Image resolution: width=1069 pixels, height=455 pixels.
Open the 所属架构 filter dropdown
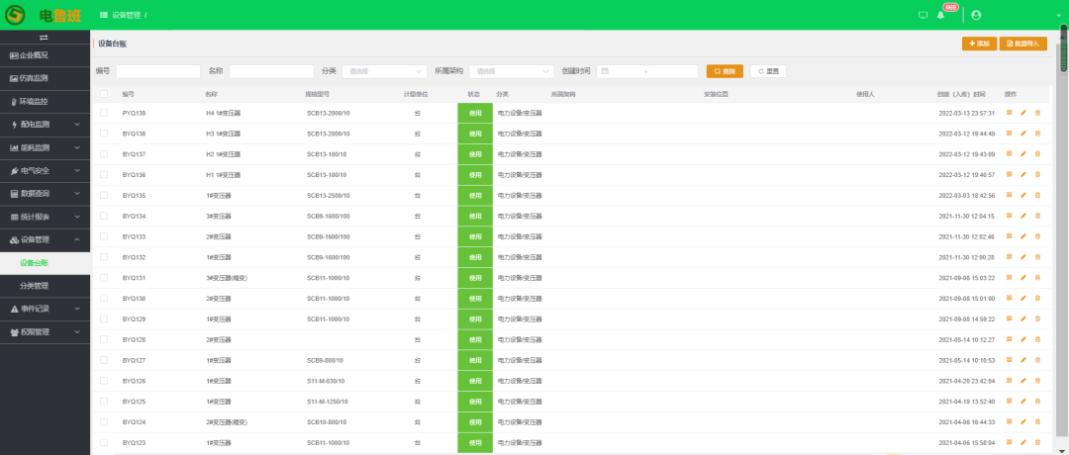coord(512,71)
